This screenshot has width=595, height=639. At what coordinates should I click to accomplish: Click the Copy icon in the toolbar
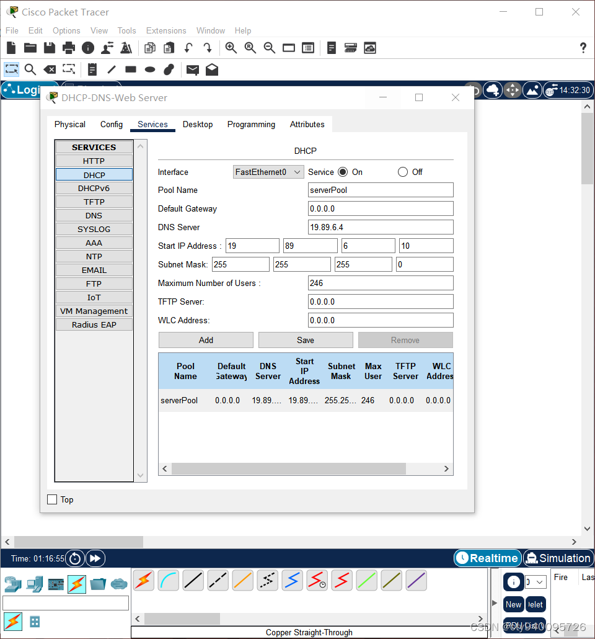point(150,48)
